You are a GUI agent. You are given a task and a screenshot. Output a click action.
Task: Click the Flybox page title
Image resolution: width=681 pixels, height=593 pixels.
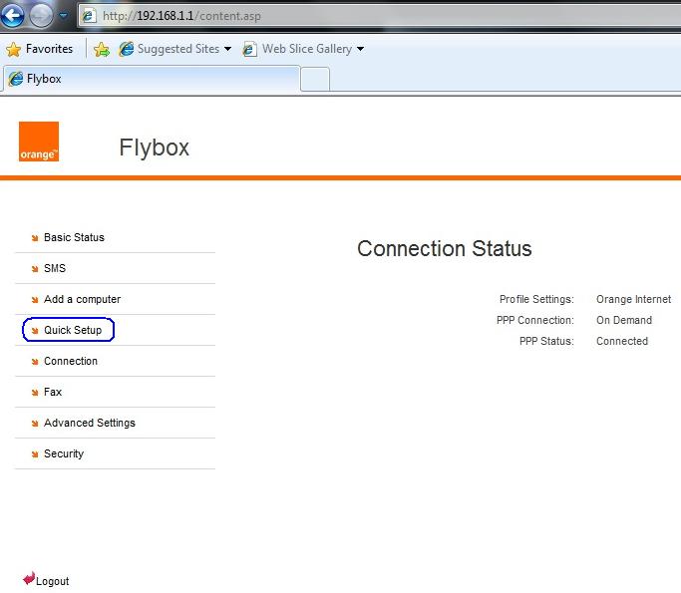coord(155,148)
